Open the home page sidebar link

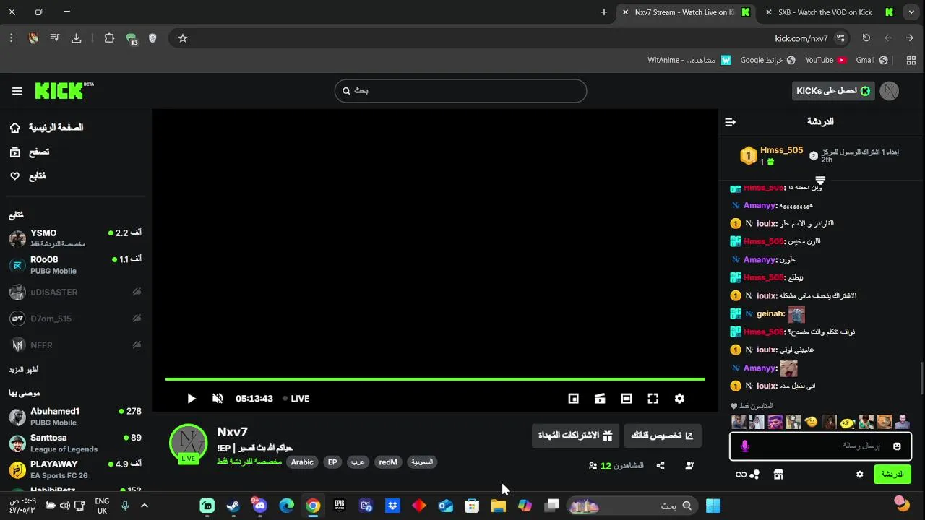coord(46,128)
